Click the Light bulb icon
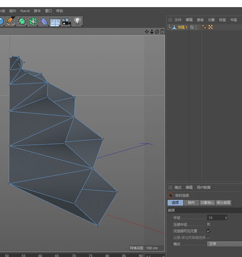This screenshot has width=242, height=257. pos(77,21)
